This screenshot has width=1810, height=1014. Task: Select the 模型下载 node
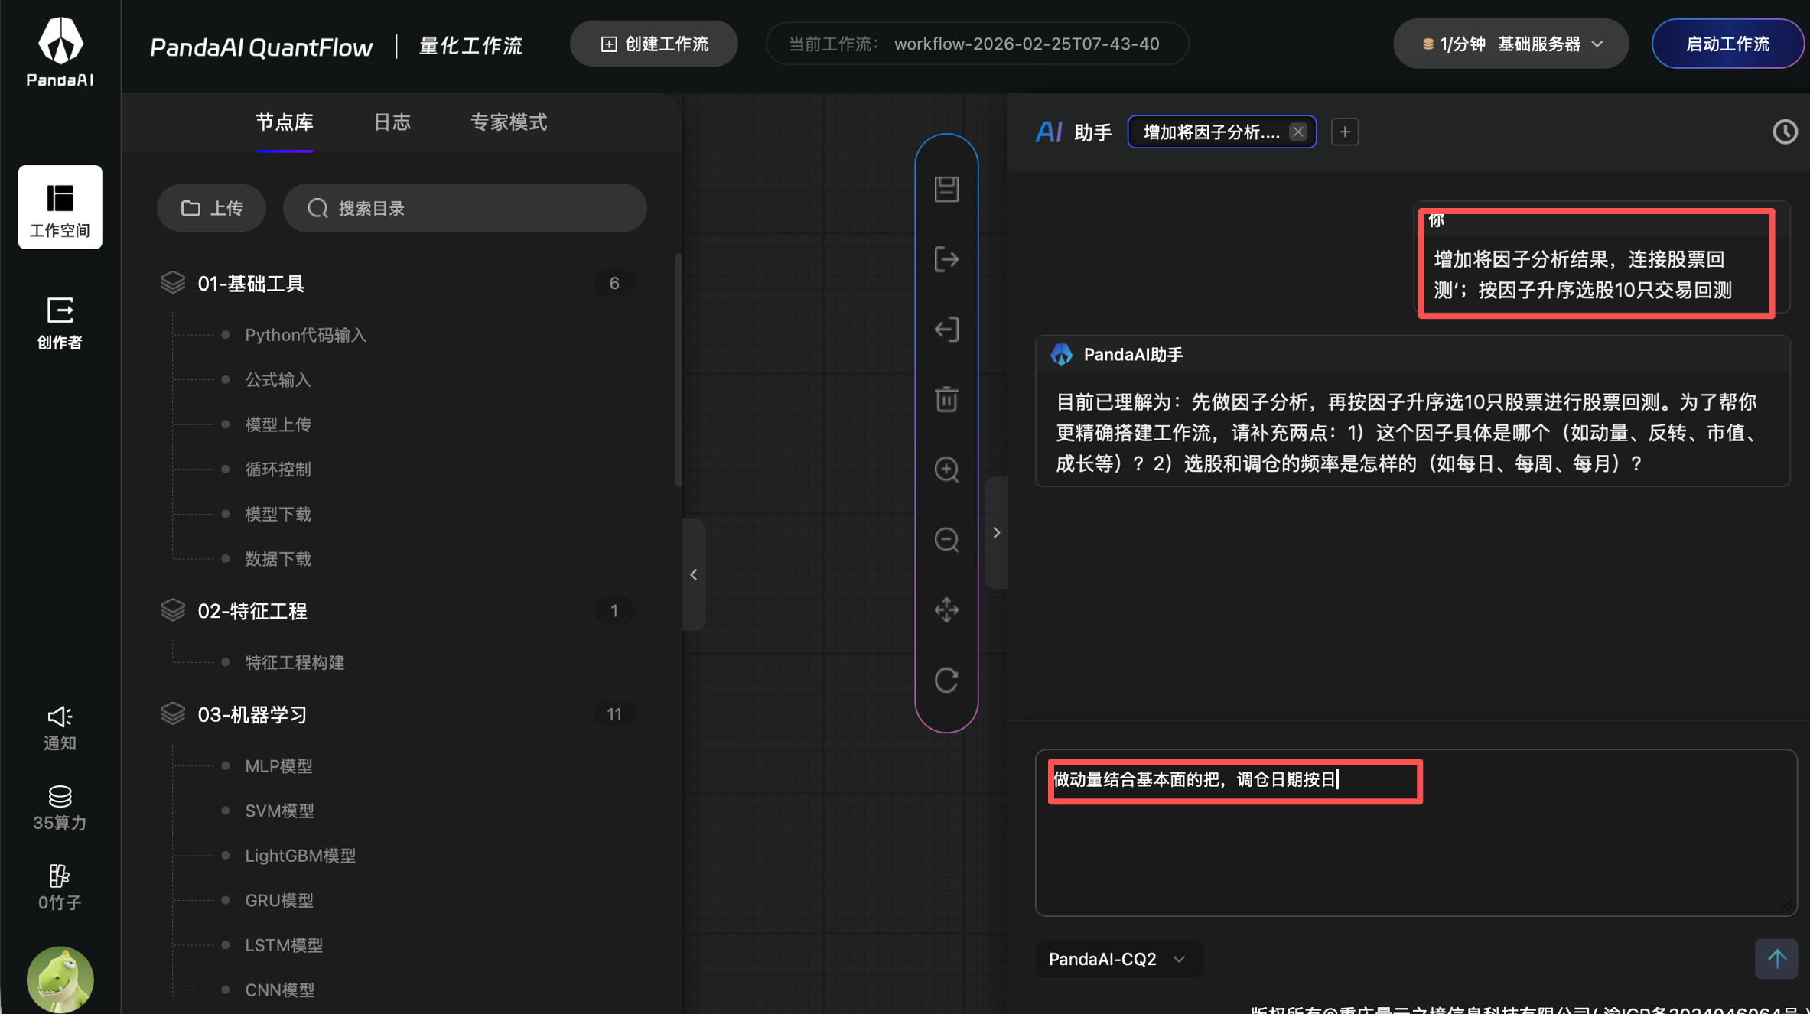[278, 515]
